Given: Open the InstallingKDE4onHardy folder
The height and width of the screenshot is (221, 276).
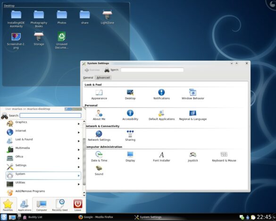Looking at the screenshot, I should tap(16, 19).
